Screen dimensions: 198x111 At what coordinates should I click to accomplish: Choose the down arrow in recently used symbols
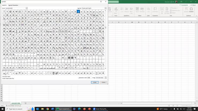coord(17,73)
